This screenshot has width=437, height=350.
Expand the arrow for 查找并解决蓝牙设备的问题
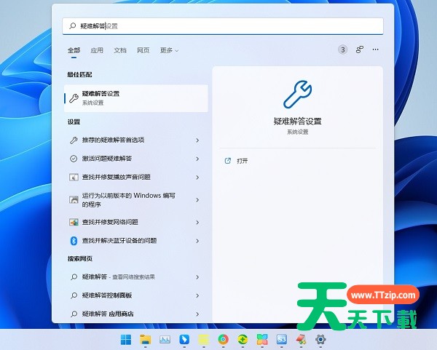(197, 241)
